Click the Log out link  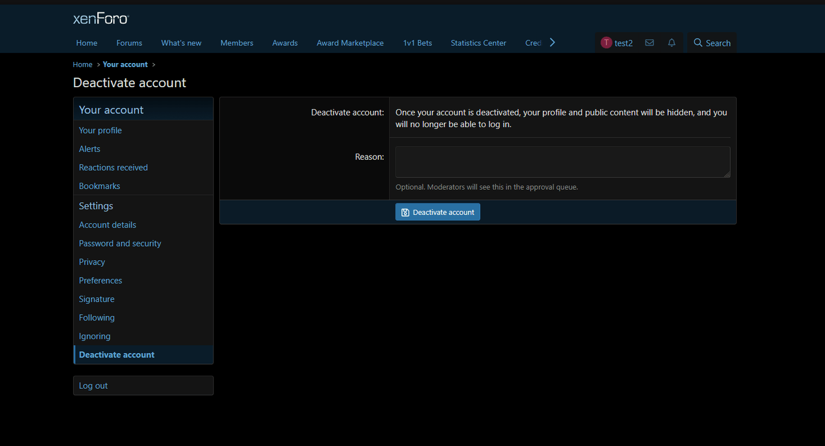tap(93, 386)
